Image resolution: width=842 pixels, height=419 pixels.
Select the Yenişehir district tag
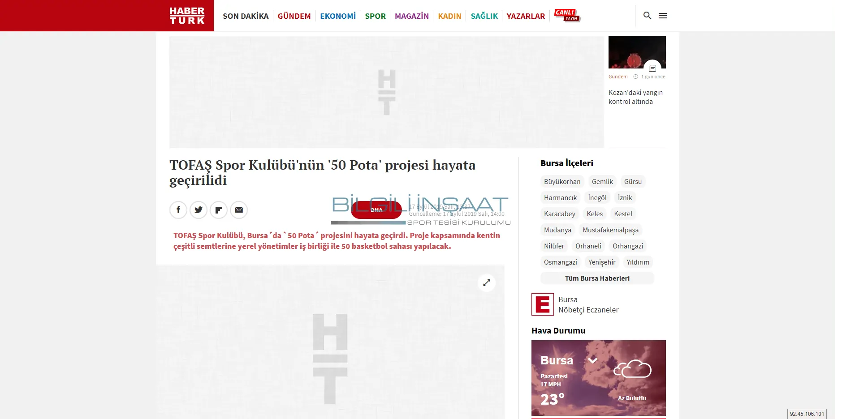[x=602, y=262]
